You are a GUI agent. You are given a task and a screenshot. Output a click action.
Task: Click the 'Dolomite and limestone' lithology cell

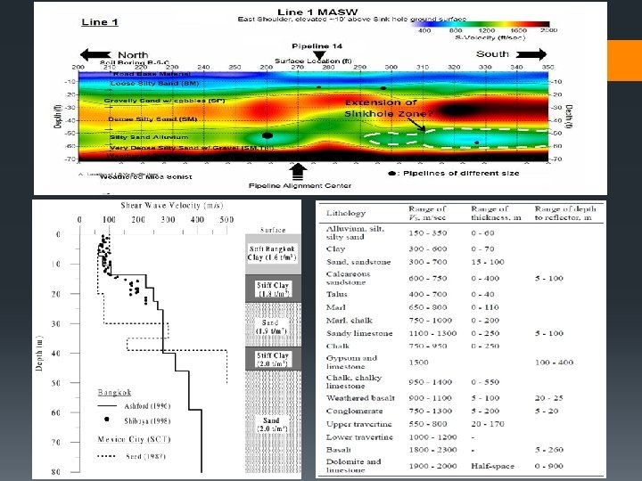(x=353, y=466)
